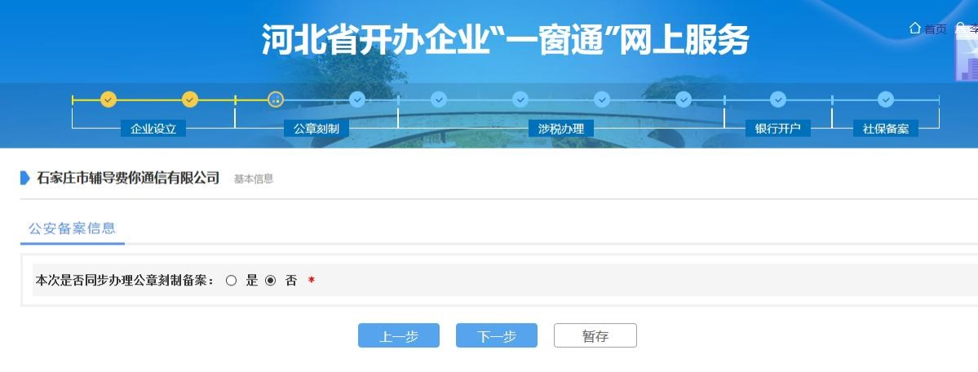Viewport: 978px width, 372px height.
Task: Select the first yellow checkmark step of 企业设立
Action: (x=108, y=100)
